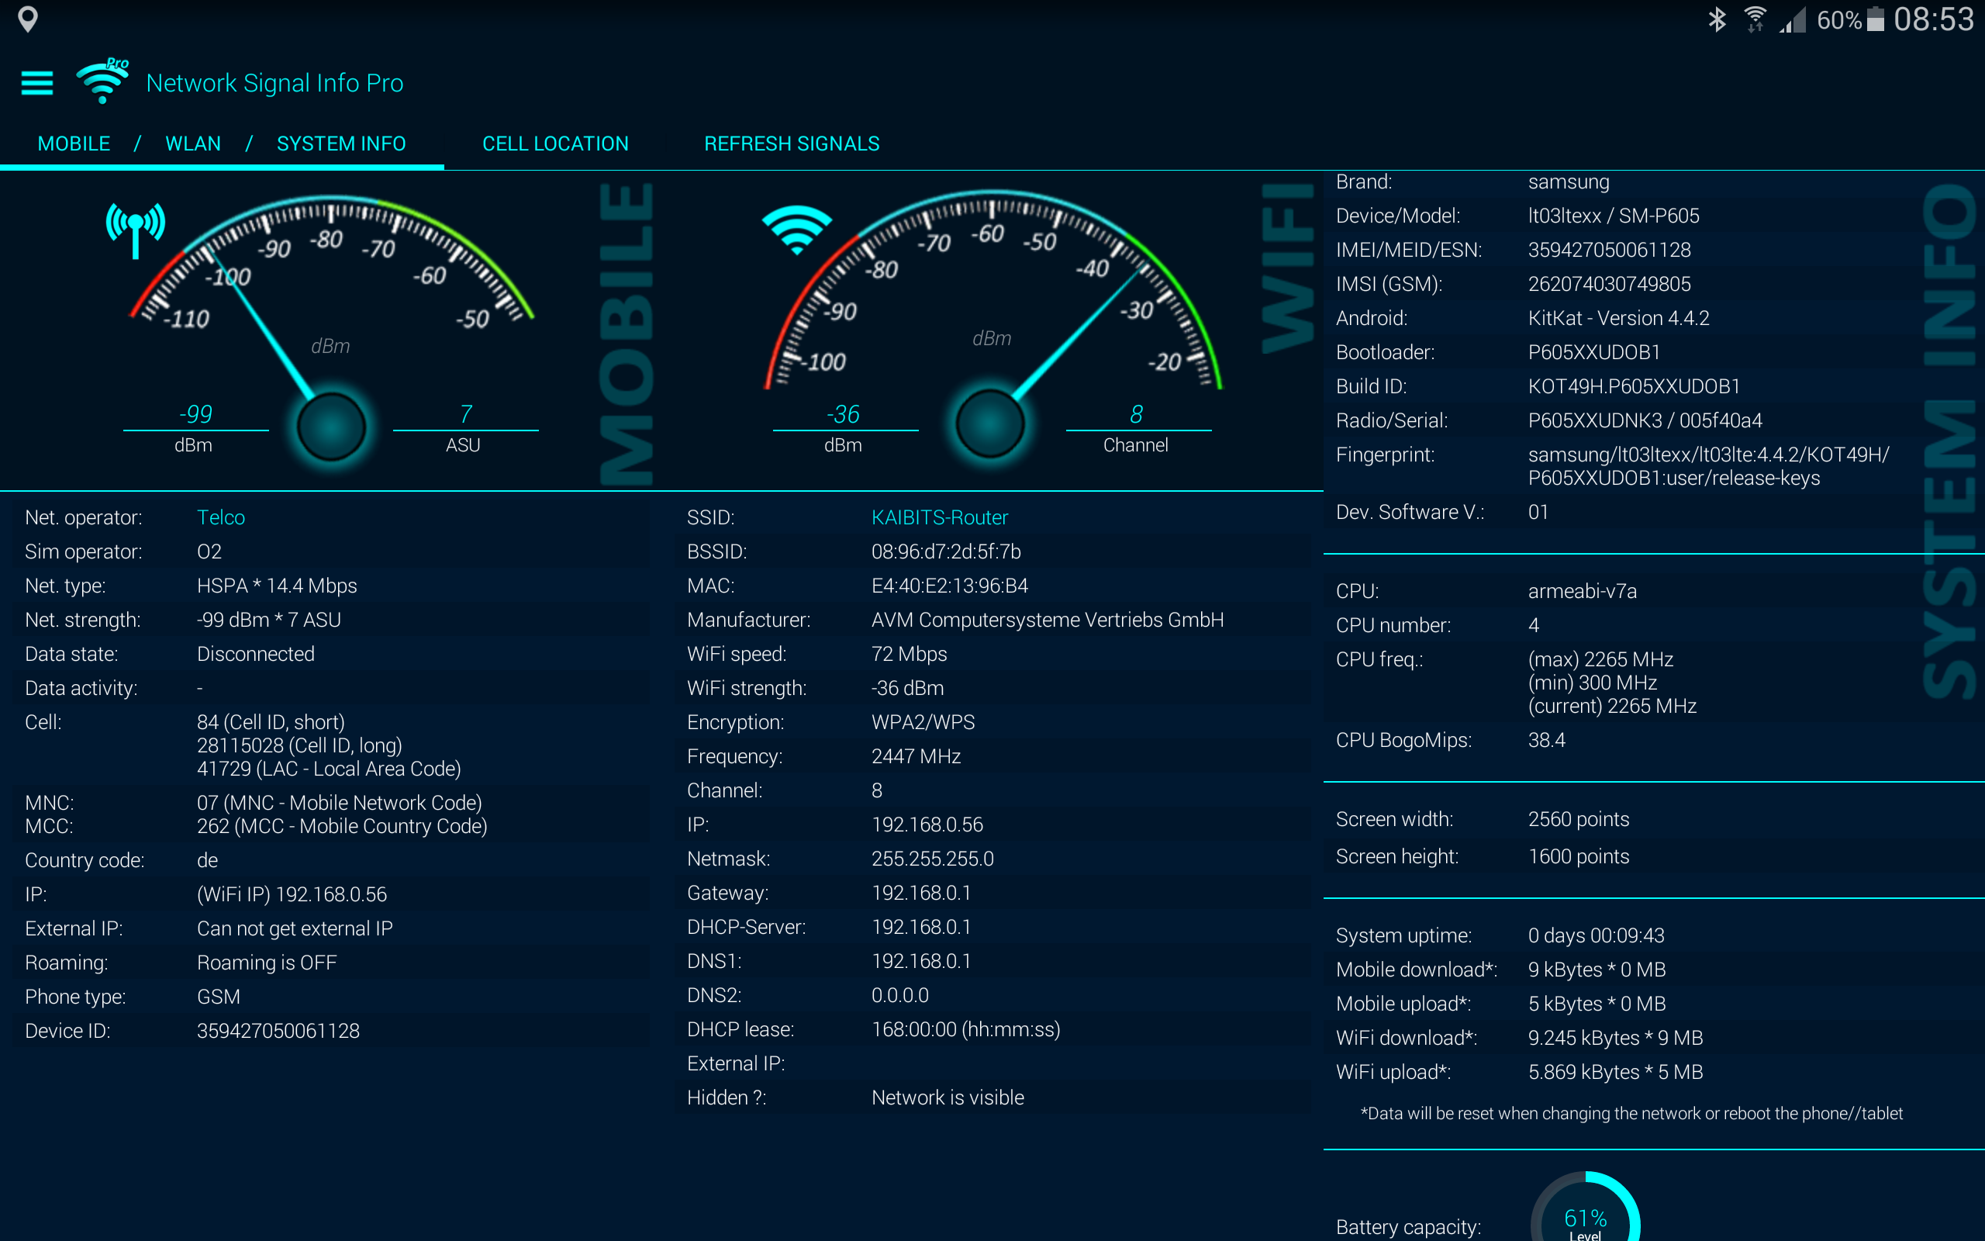
Task: Open the CELL LOCATION tab
Action: [x=555, y=143]
